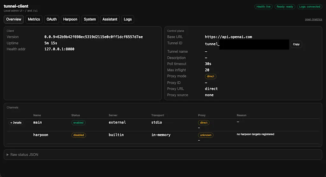The height and width of the screenshot is (177, 326).
Task: Click the Proxy source value none
Action: point(209,95)
